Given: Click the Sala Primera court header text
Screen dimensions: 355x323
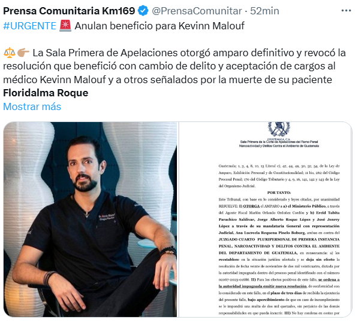Looking at the screenshot, I should coord(279,144).
